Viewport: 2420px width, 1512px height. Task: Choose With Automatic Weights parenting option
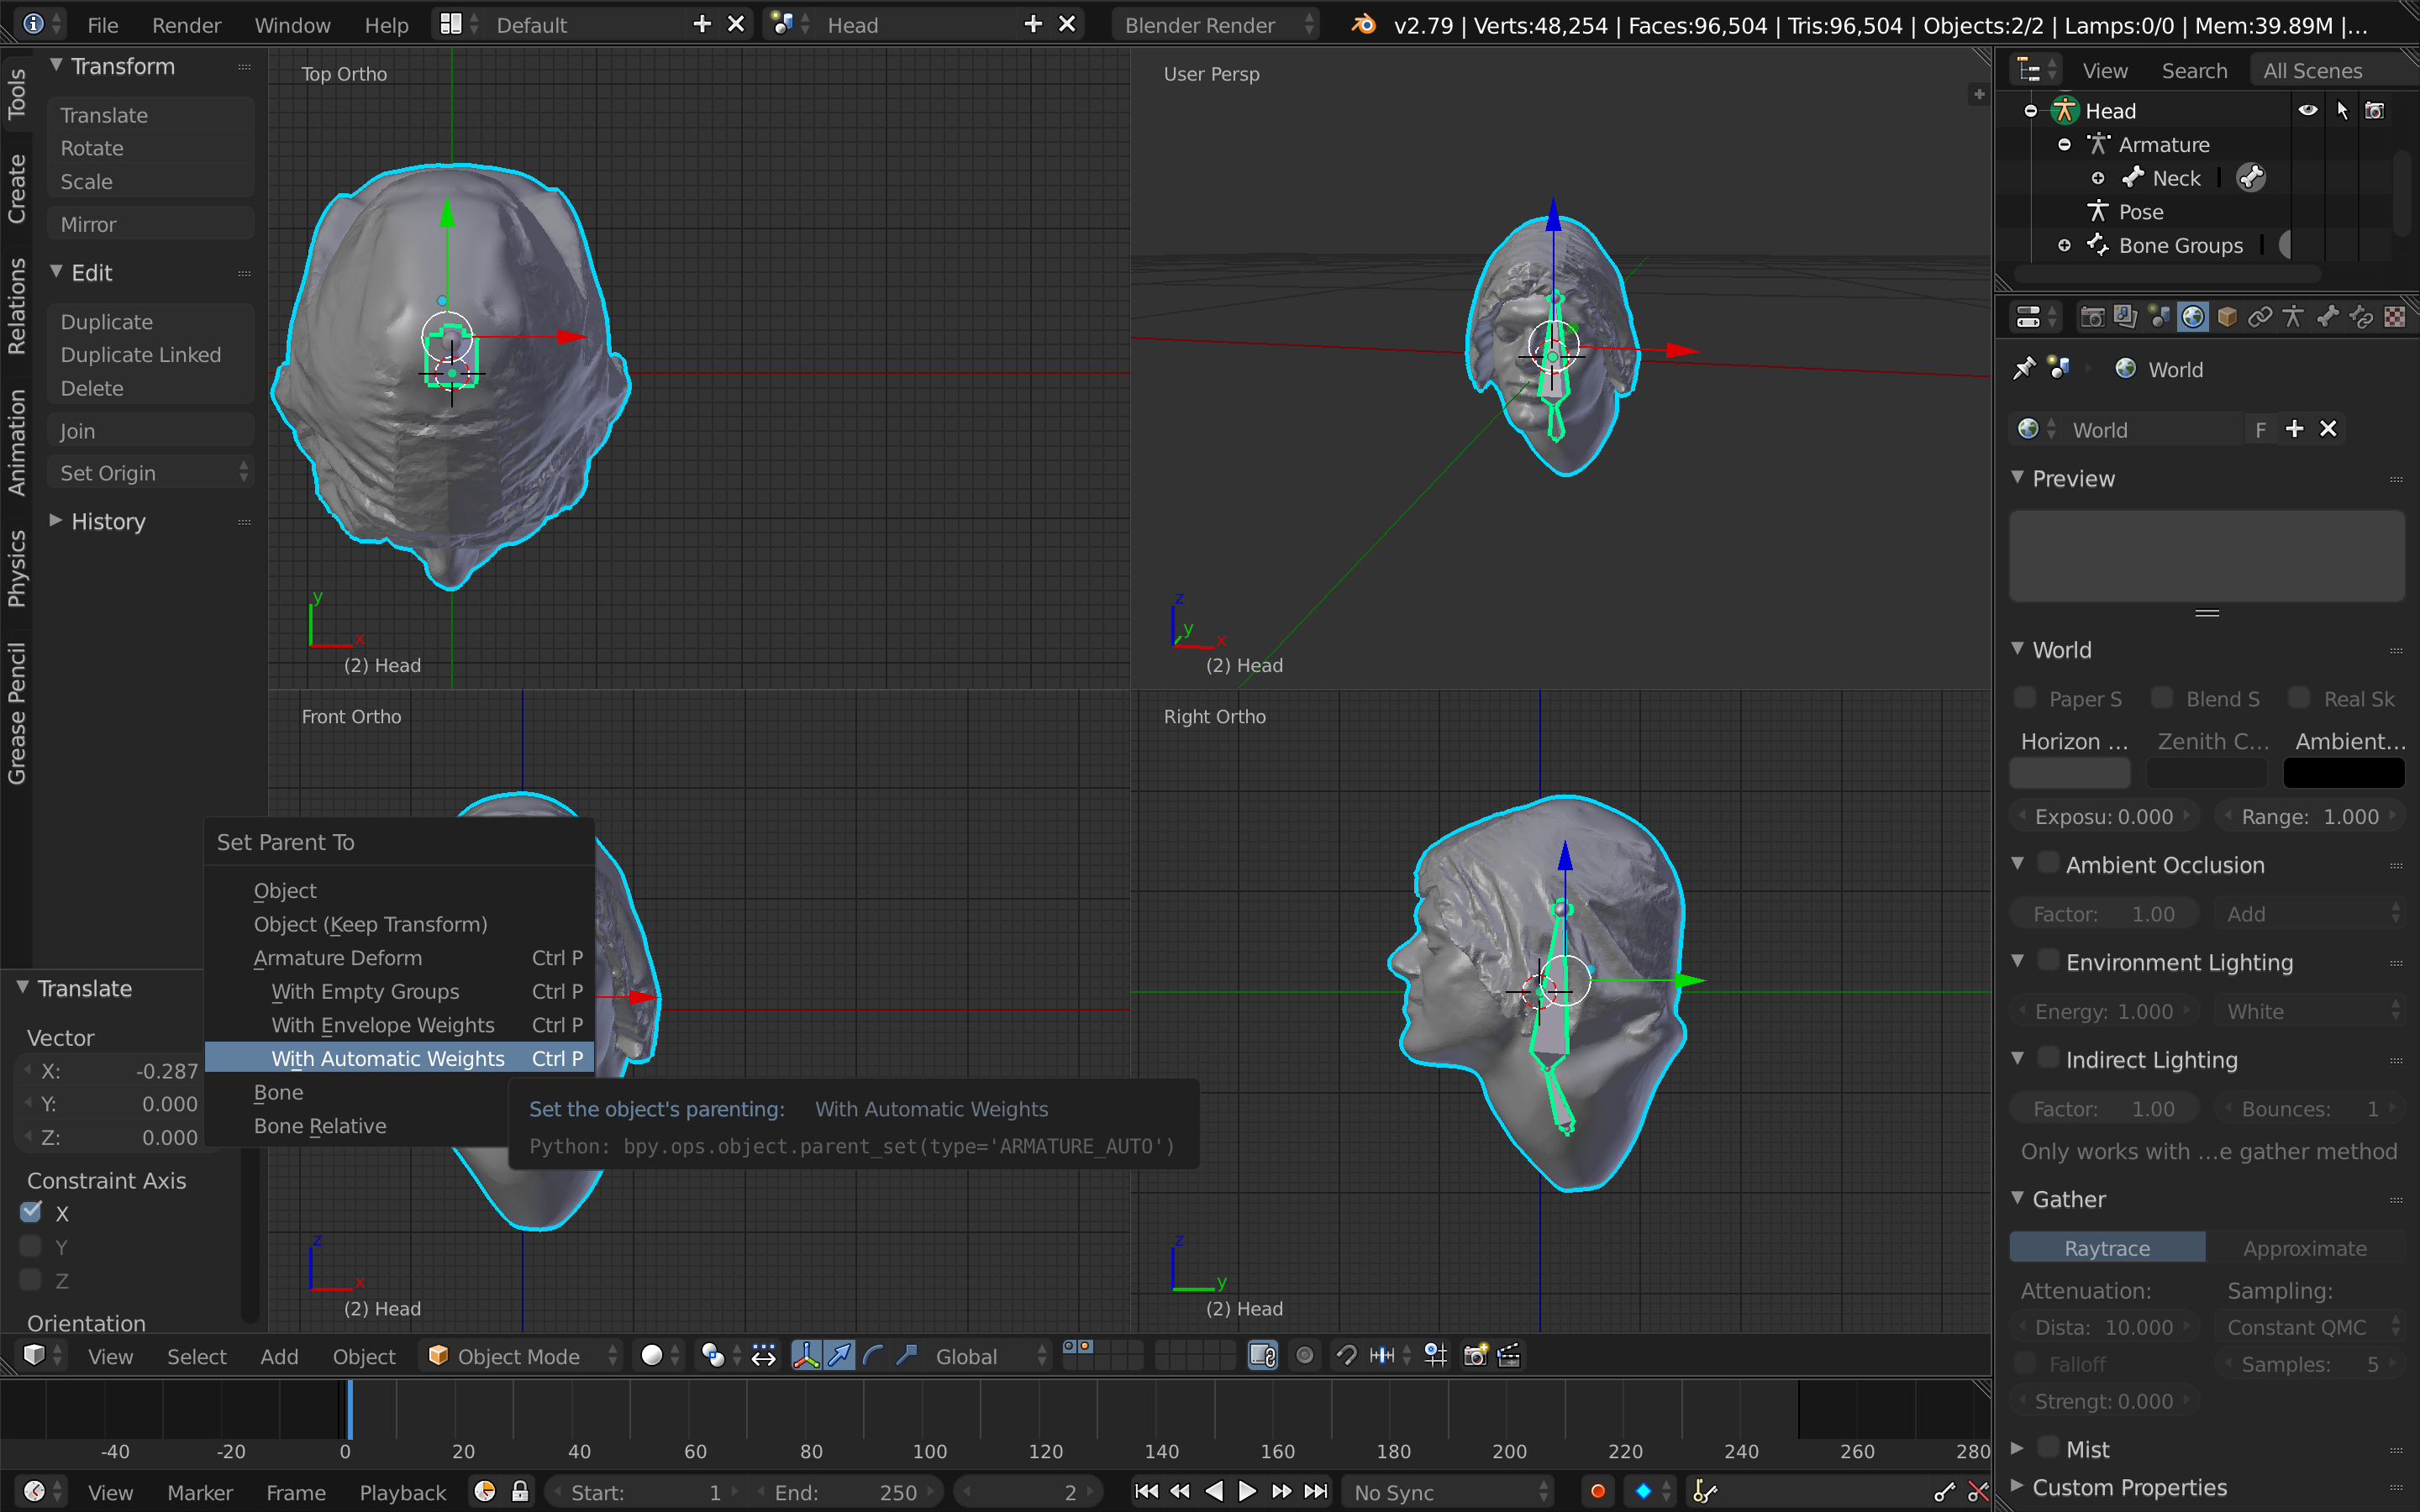pos(400,1058)
